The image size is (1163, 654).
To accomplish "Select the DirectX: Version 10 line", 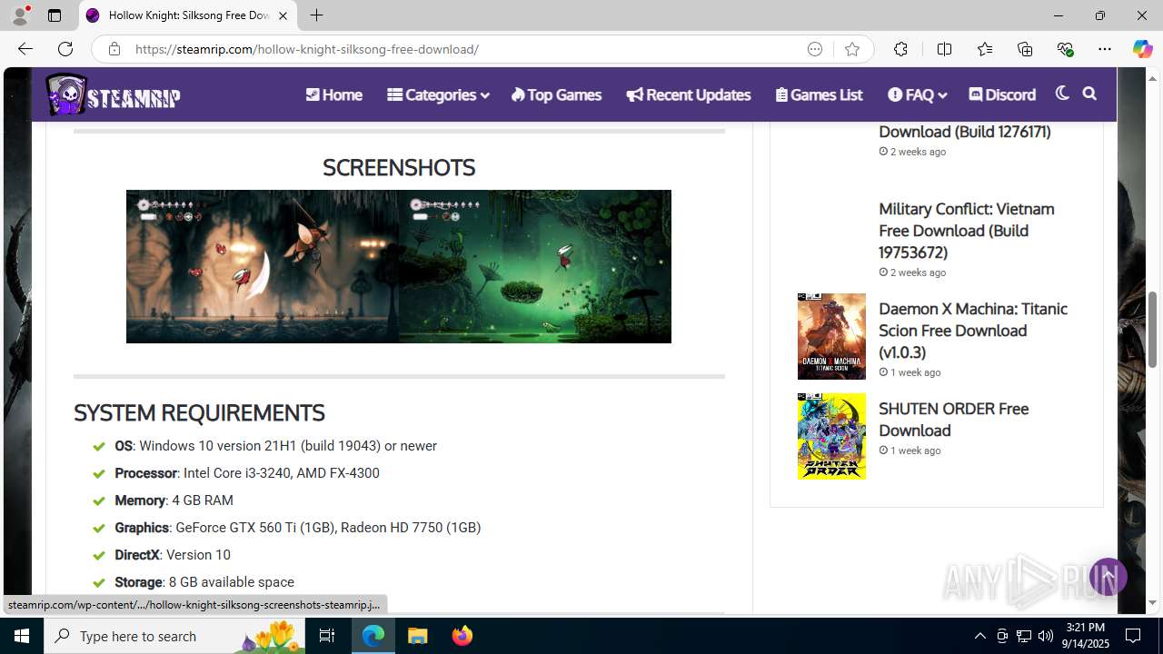I will 173,555.
